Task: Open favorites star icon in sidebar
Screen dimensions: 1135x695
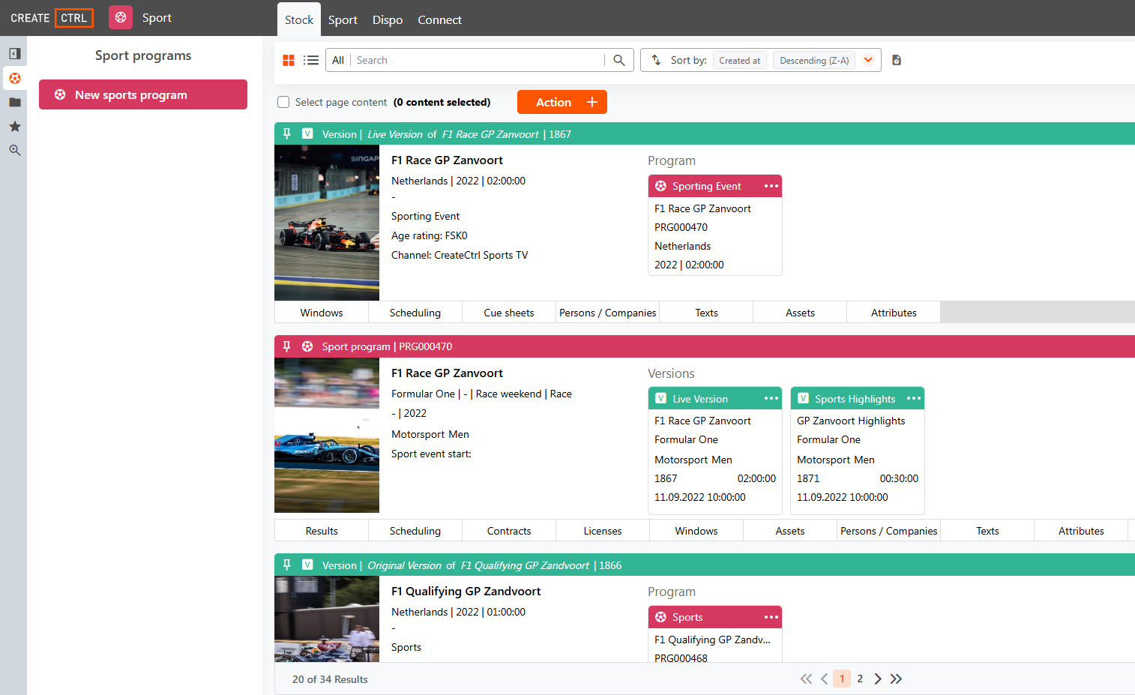Action: point(14,127)
